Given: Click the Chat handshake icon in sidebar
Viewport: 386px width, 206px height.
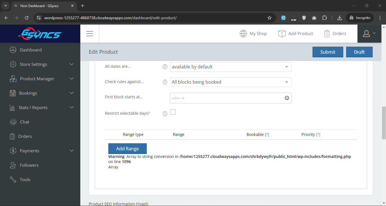Looking at the screenshot, I should 13,122.
